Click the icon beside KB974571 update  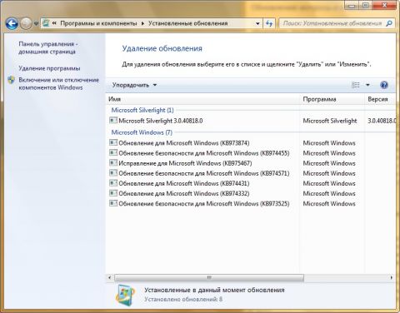tap(113, 173)
